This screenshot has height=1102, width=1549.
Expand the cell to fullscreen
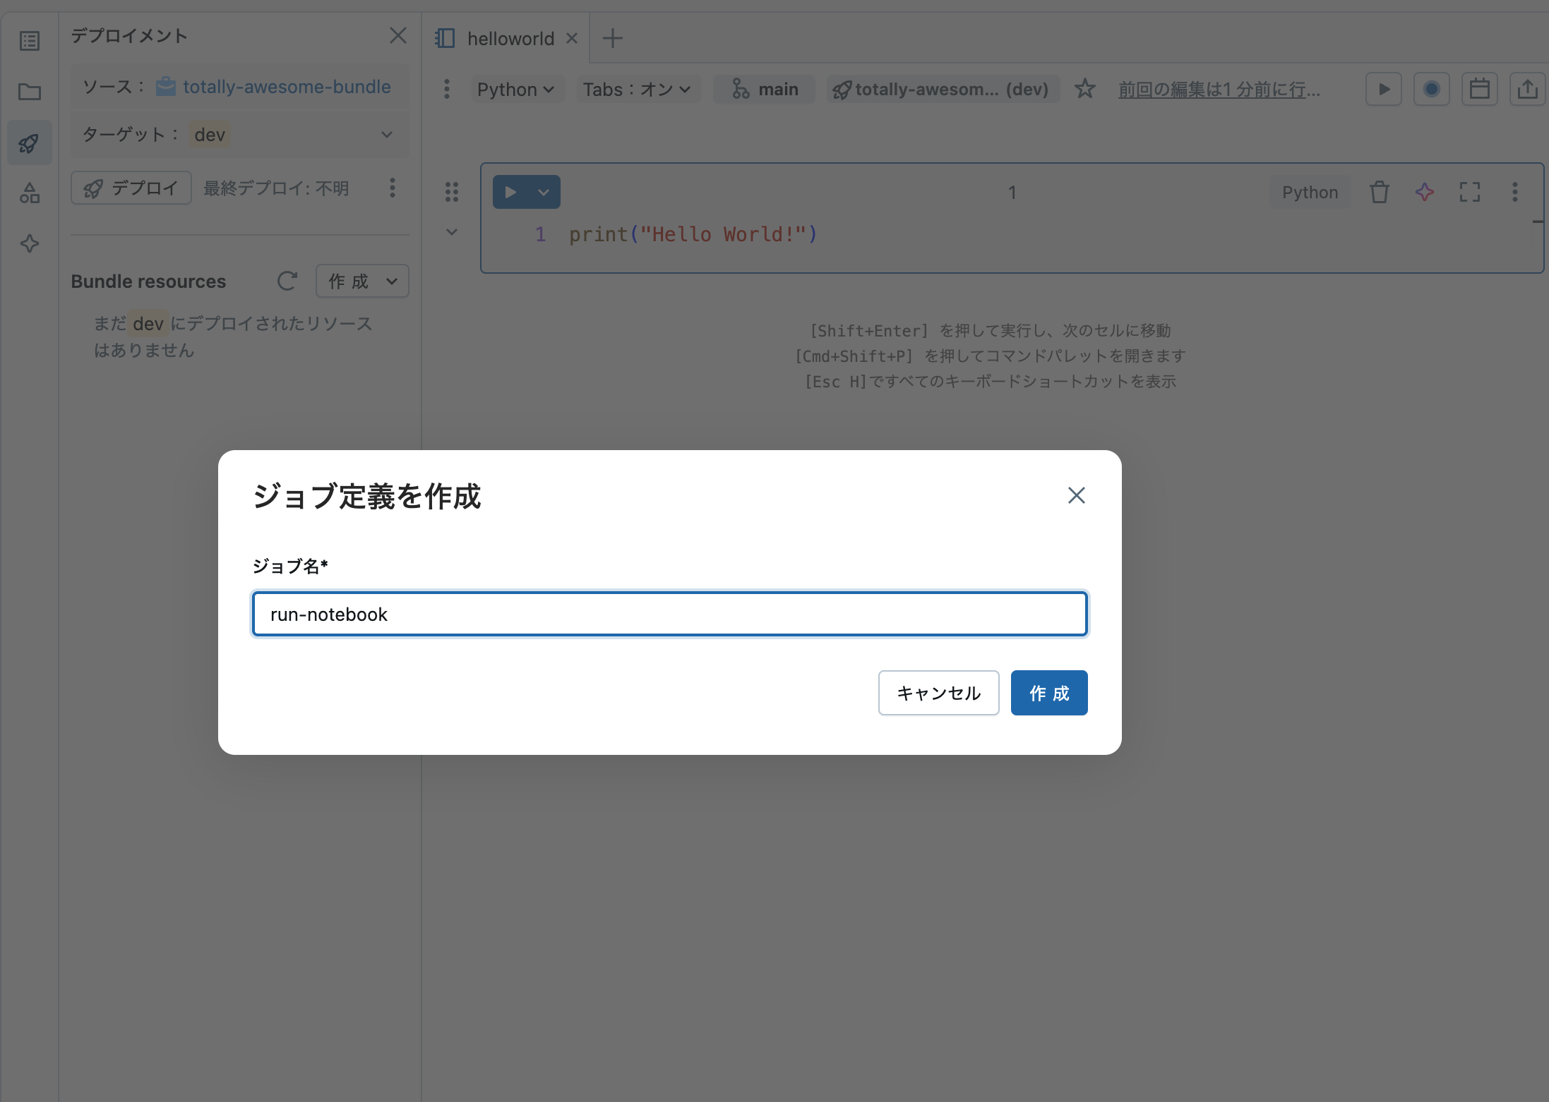pyautogui.click(x=1470, y=191)
